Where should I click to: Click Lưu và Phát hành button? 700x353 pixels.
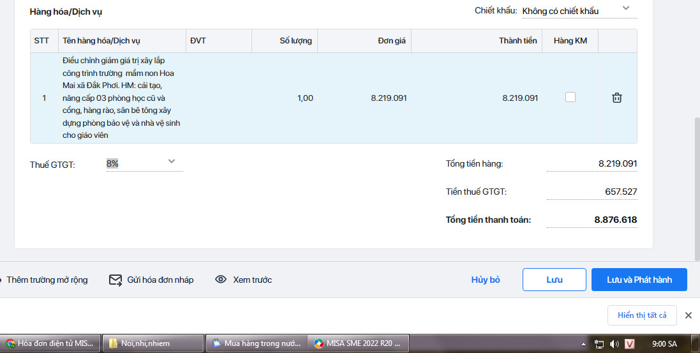click(639, 280)
